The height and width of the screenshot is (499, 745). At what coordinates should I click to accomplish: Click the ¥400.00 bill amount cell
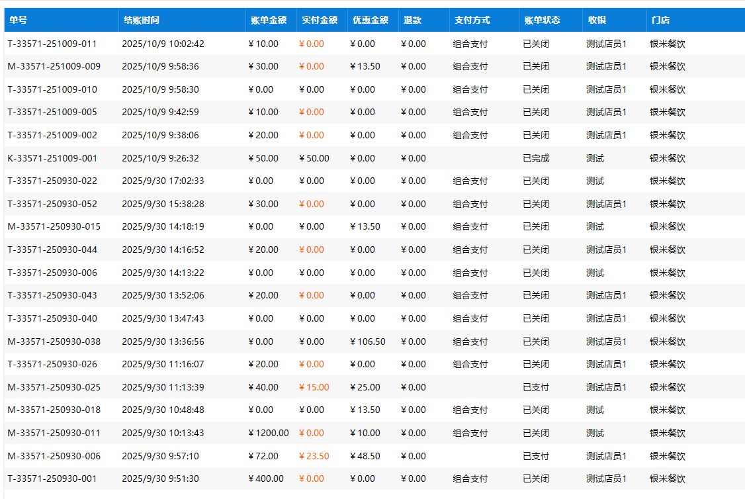(266, 478)
